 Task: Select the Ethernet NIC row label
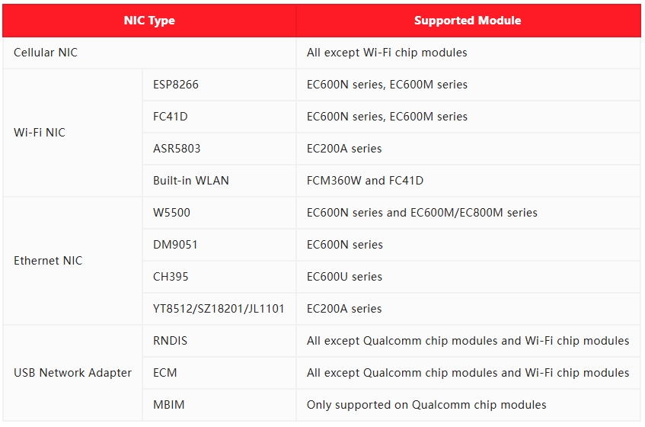point(48,261)
